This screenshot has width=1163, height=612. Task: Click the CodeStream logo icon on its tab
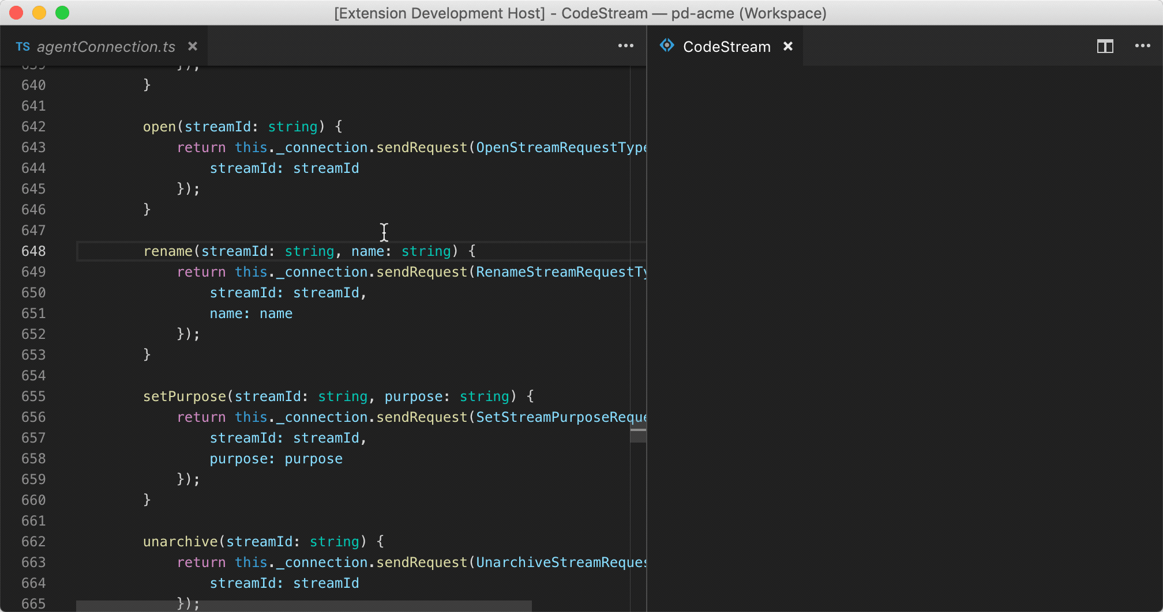click(x=667, y=46)
